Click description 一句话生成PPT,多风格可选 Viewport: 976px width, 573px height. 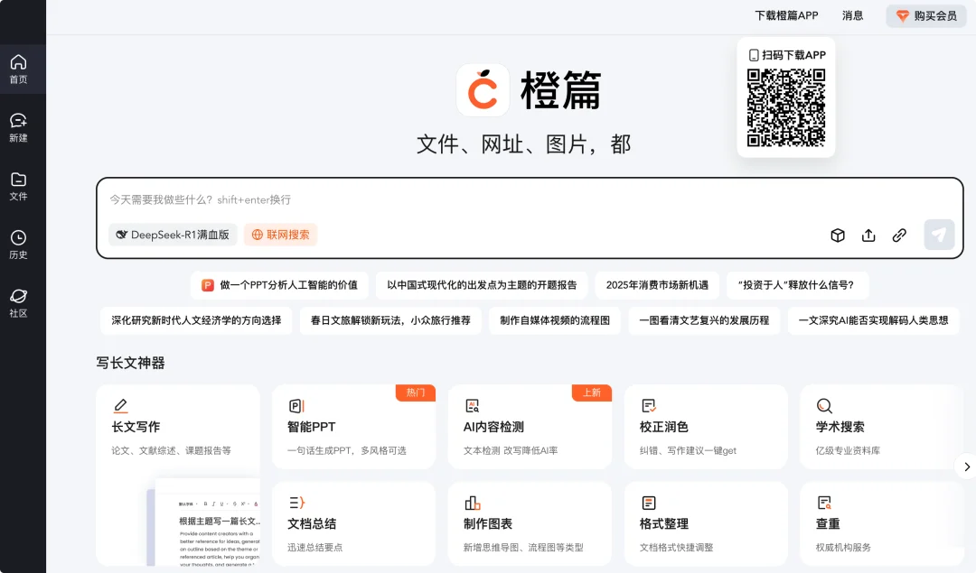[346, 450]
